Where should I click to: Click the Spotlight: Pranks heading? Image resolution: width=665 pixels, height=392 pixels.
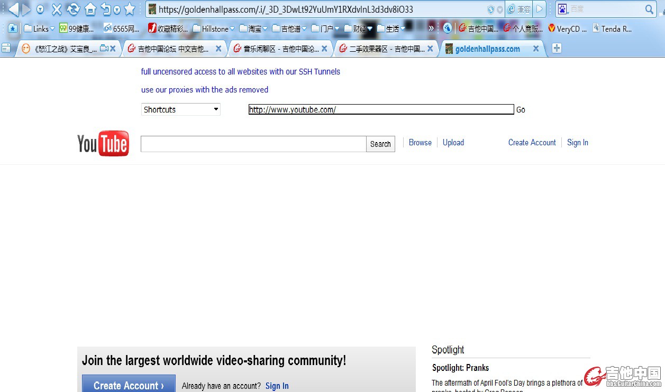pos(460,368)
